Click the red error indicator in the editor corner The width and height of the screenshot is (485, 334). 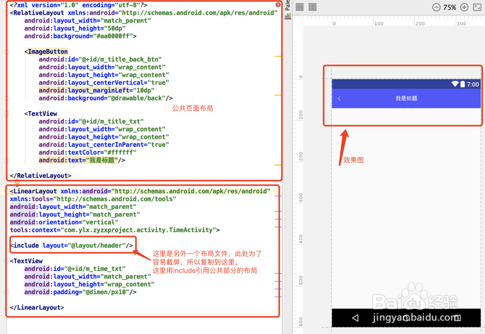278,5
